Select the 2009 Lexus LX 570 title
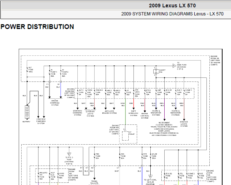 pos(172,6)
